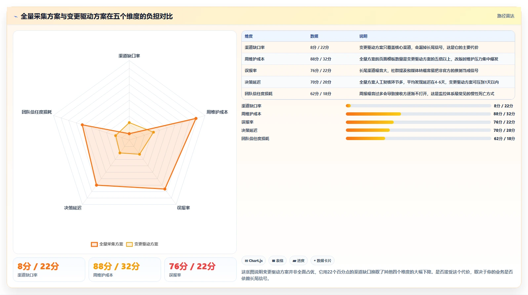This screenshot has width=528, height=295.
Task: Click radar axis label 误报率
Action: [x=183, y=208]
